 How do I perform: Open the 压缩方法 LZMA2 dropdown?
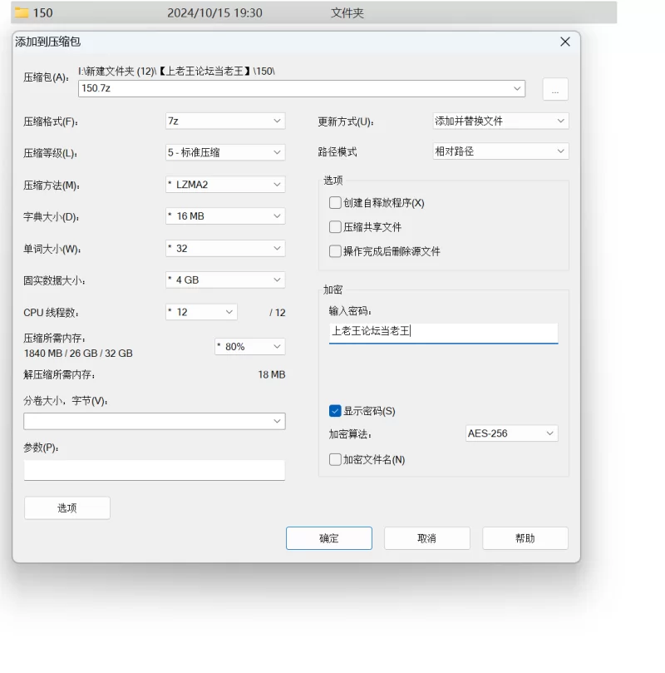tap(225, 185)
